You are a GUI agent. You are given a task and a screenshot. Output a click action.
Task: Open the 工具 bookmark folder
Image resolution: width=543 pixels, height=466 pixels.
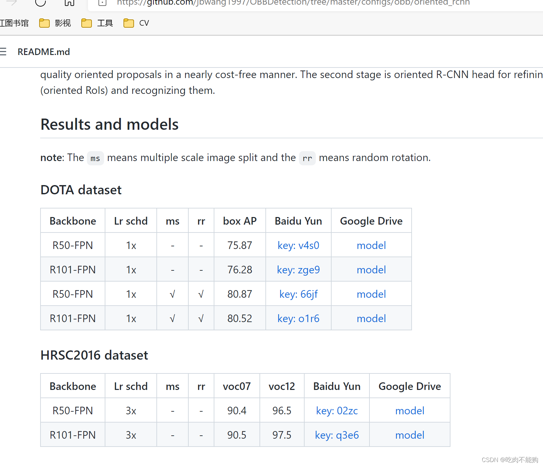coord(97,23)
